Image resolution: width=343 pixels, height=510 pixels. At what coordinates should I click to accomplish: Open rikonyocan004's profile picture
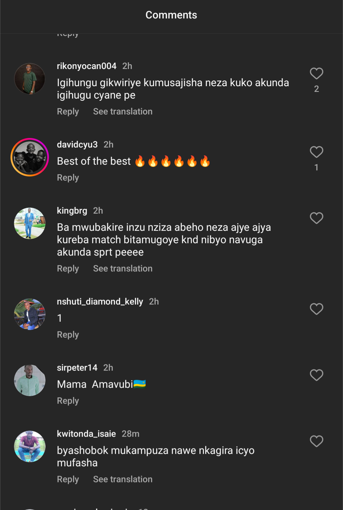tap(30, 79)
